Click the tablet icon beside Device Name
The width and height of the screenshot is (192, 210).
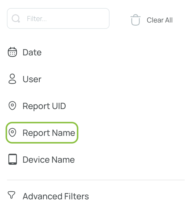[x=13, y=159]
